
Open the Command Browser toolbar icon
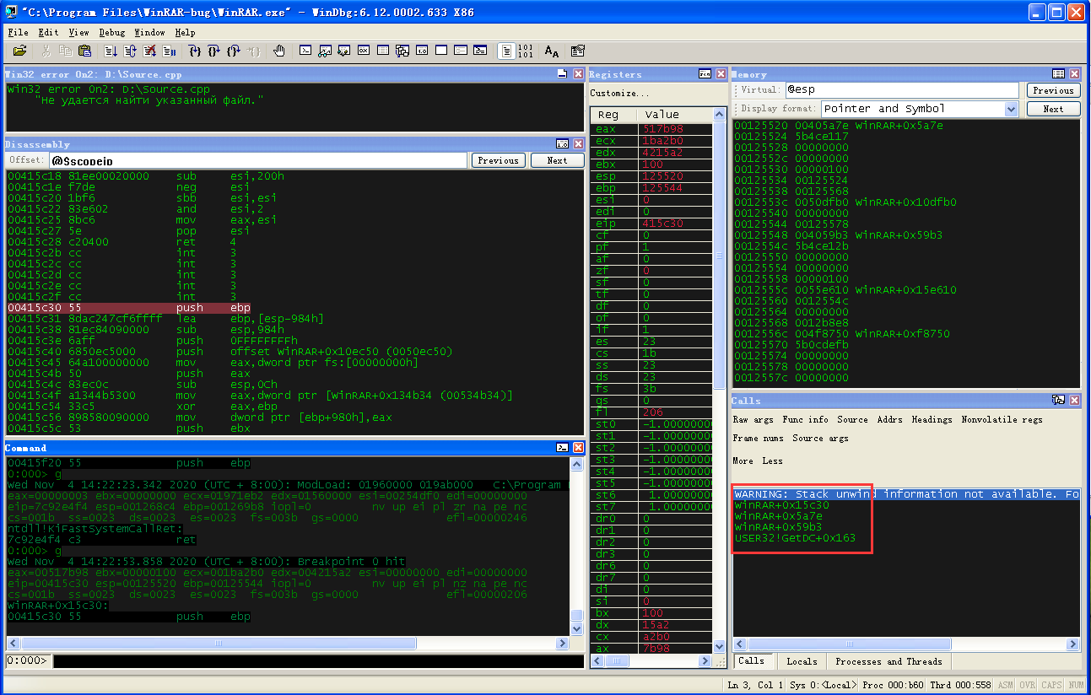pos(479,51)
